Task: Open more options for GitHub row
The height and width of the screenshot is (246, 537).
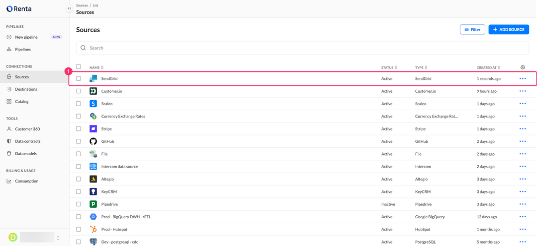Action: point(523,141)
